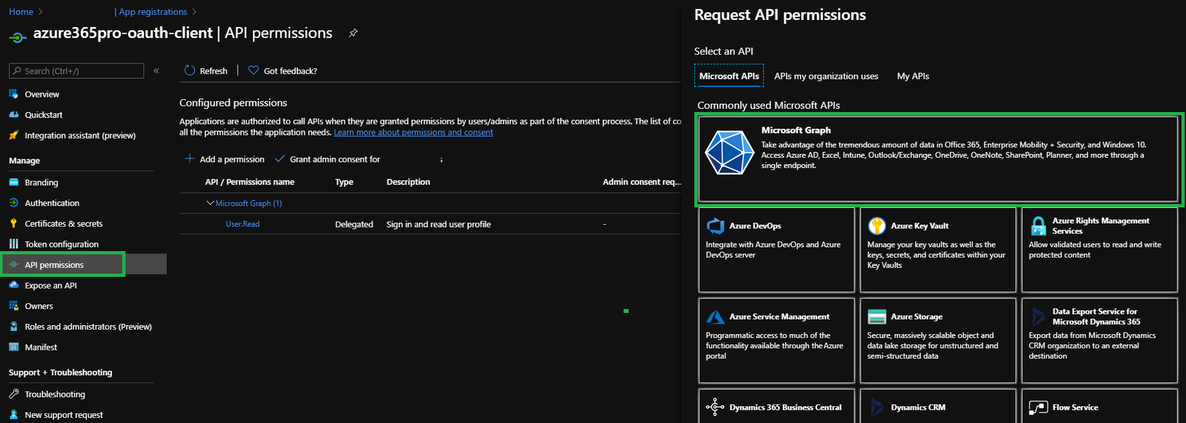Click Add a permission
1186x423 pixels.
[225, 159]
